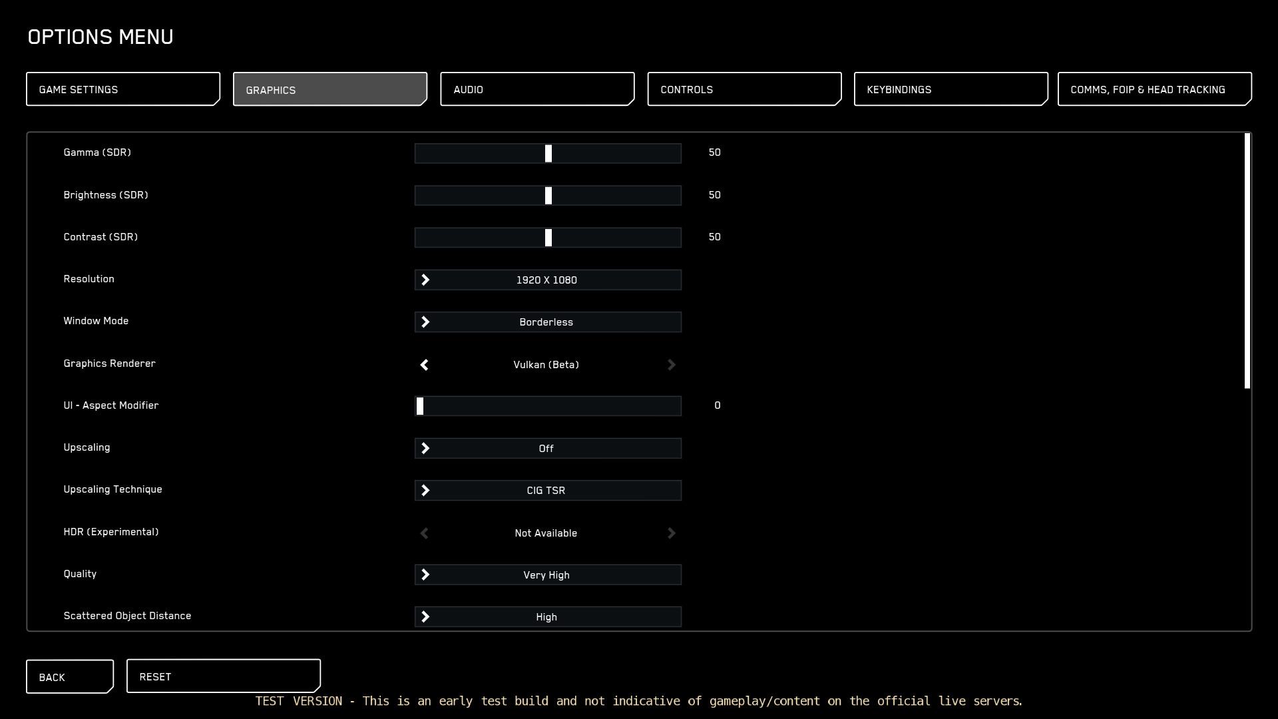Click HDR (Experimental) left arrow
Viewport: 1278px width, 719px height.
point(424,533)
